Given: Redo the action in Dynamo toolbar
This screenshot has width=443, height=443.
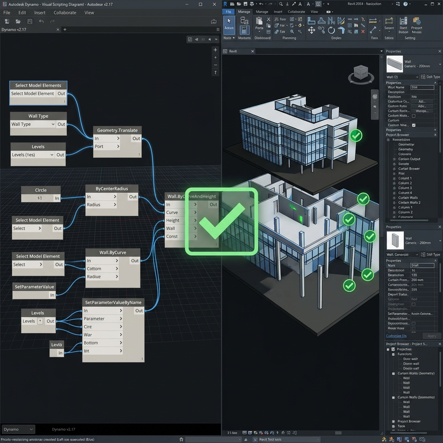Looking at the screenshot, I should [x=52, y=21].
